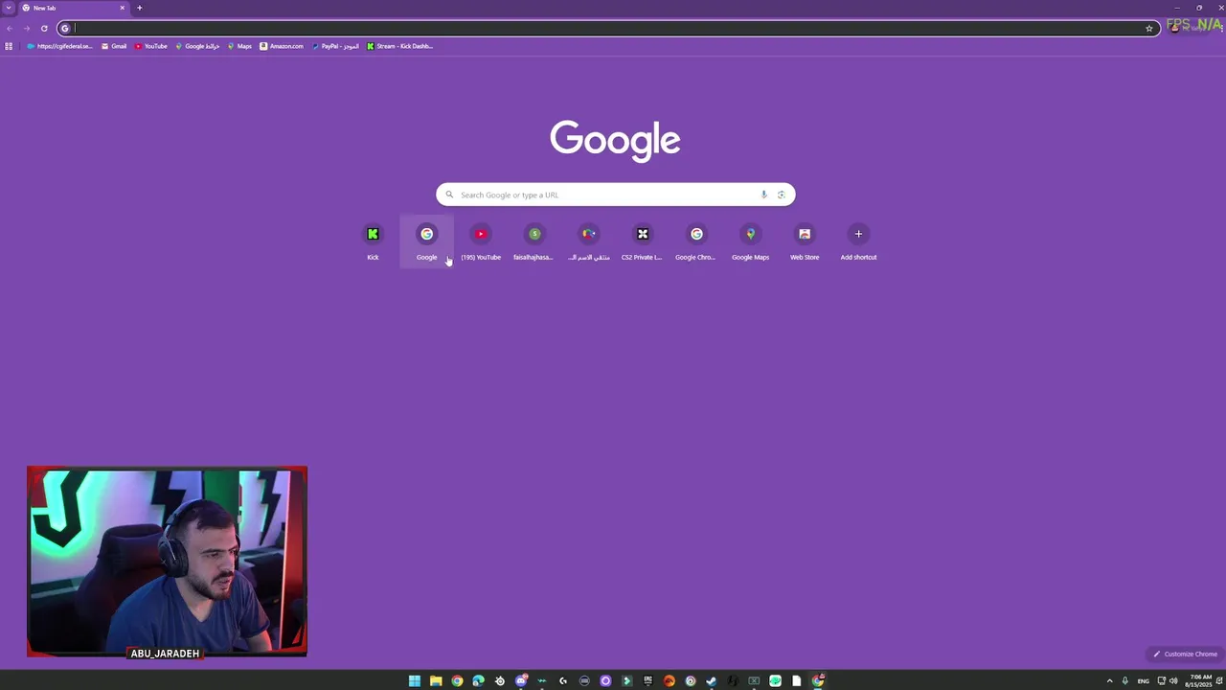Open the Stream - Kick Dashboard bookmark
Image resolution: width=1226 pixels, height=690 pixels.
tap(400, 46)
